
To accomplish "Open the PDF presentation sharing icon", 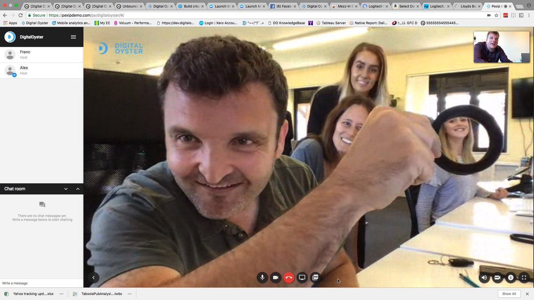I will pyautogui.click(x=316, y=277).
